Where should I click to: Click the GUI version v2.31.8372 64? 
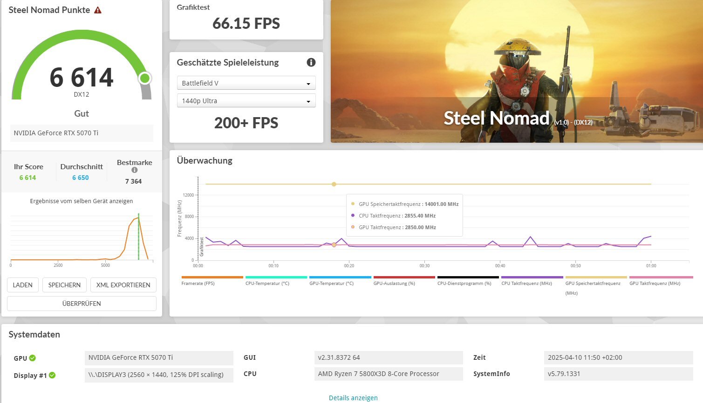point(389,357)
